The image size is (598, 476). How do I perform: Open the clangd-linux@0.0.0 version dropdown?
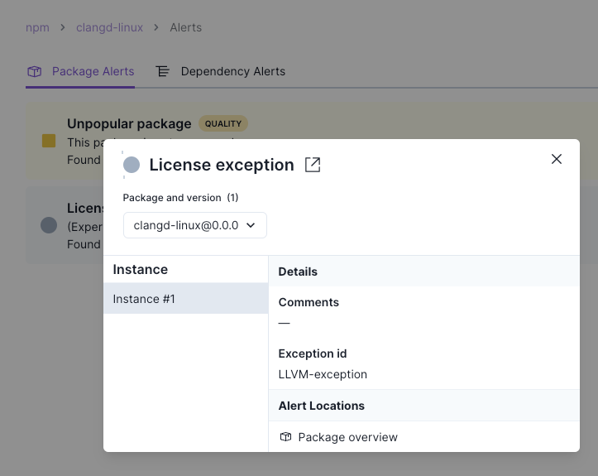point(195,225)
